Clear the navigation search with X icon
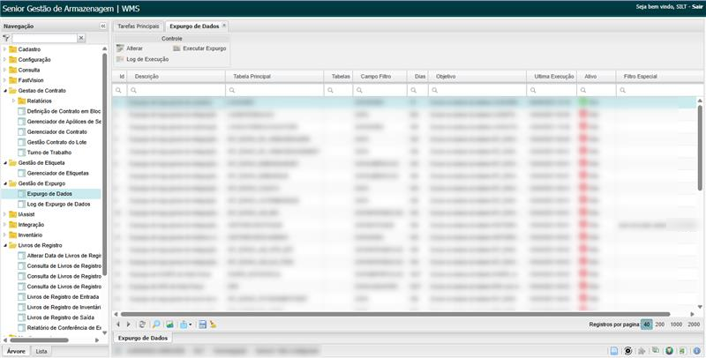The height and width of the screenshot is (358, 706). [x=81, y=39]
